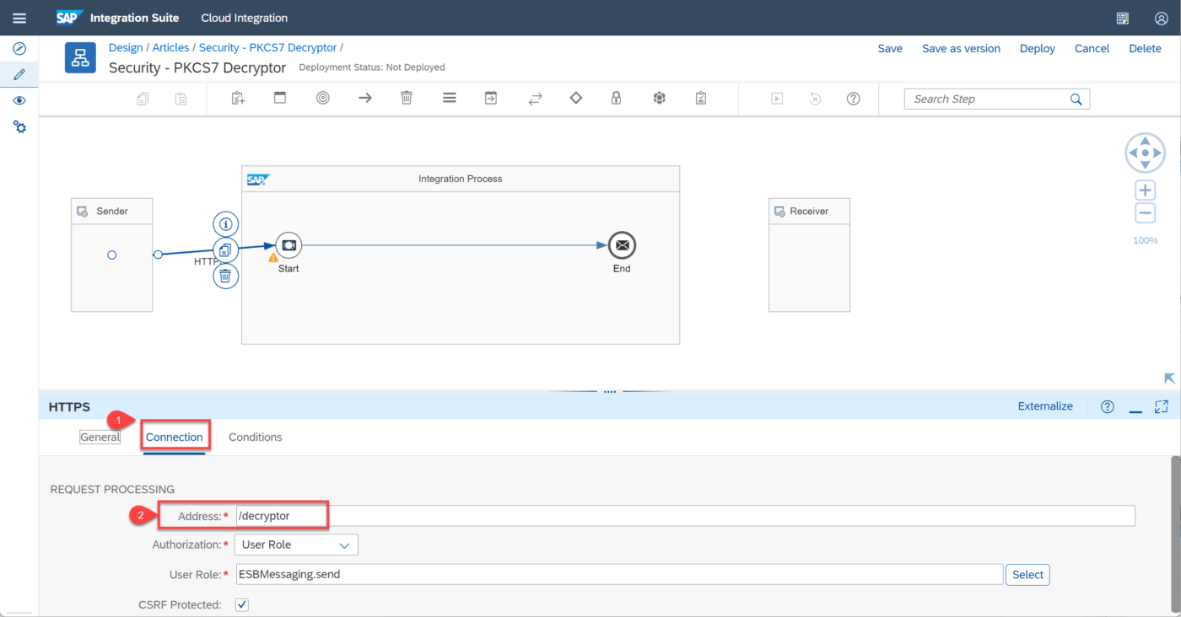Image resolution: width=1181 pixels, height=617 pixels.
Task: Open the Call step palette icon
Action: click(x=491, y=98)
